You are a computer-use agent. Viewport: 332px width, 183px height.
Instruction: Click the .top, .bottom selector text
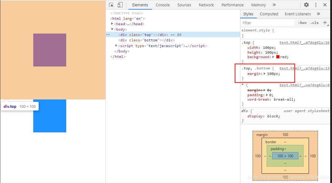(256, 68)
